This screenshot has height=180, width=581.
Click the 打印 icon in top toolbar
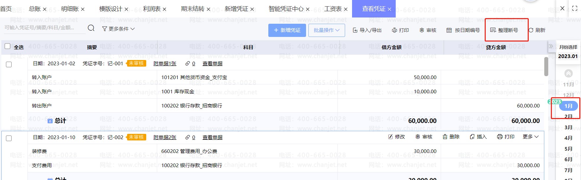click(394, 30)
